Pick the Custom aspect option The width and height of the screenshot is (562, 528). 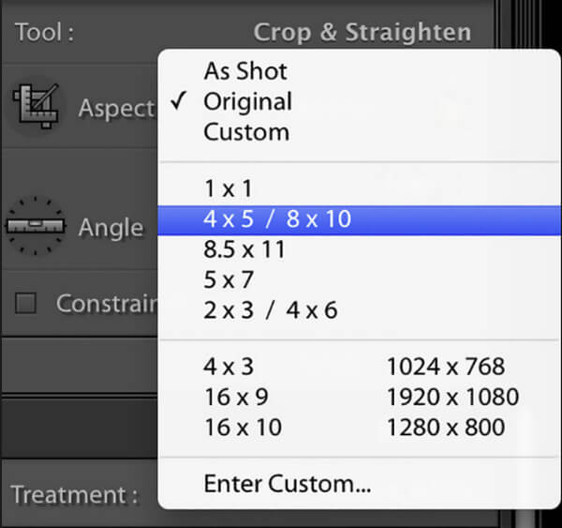click(246, 131)
